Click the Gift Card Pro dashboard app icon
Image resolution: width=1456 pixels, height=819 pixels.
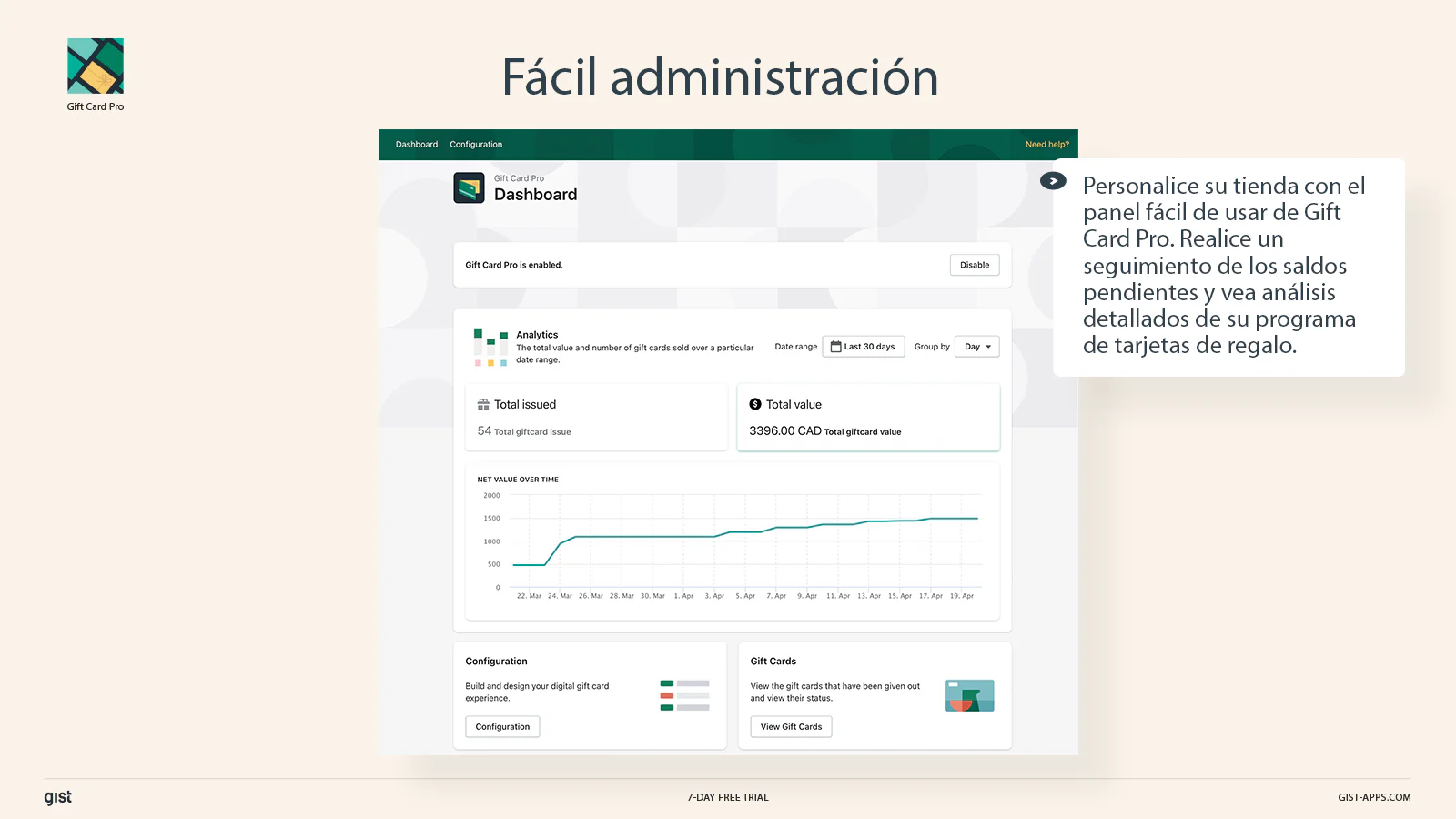470,188
